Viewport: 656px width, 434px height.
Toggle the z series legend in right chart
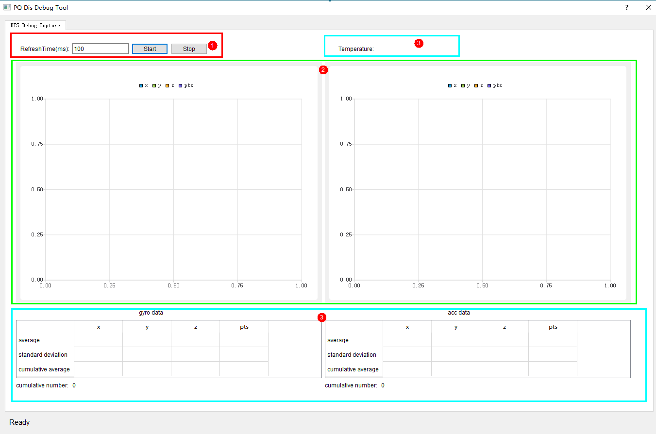coord(479,85)
